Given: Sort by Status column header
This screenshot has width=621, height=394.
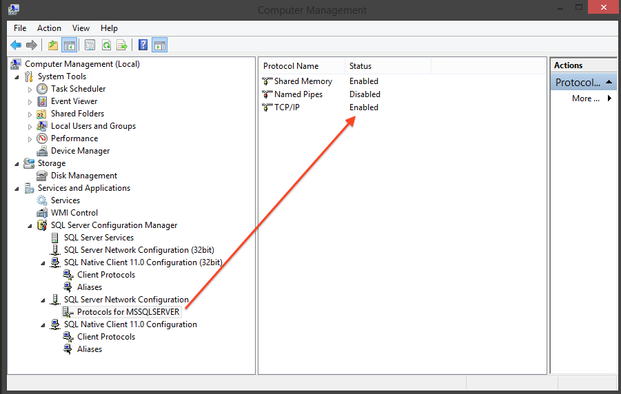Looking at the screenshot, I should click(x=388, y=66).
